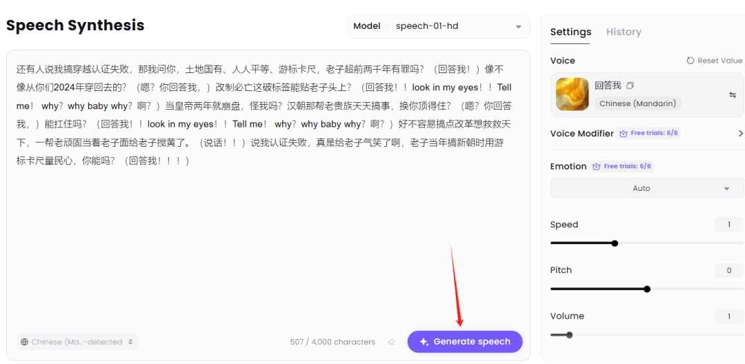This screenshot has width=745, height=364.
Task: Copy voice name icon next to 回答我
Action: (x=630, y=86)
